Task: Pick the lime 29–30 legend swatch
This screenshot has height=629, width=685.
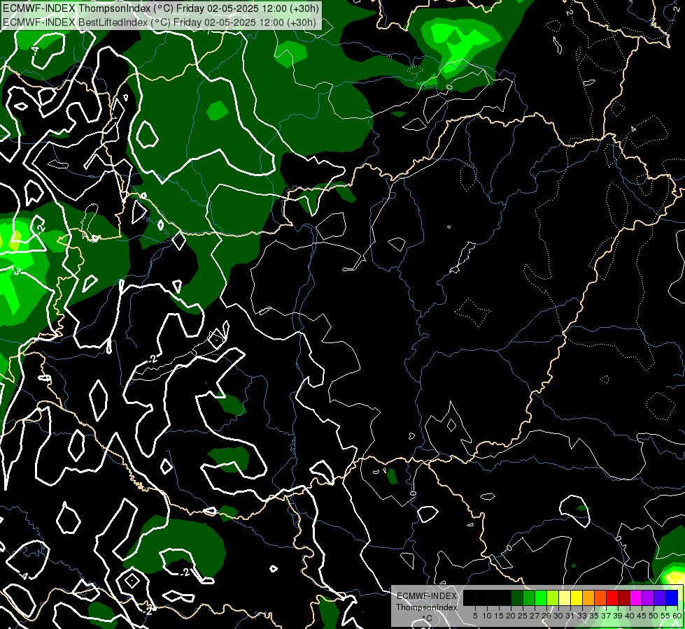Action: coord(553,598)
